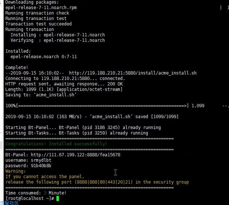This screenshot has width=229, height=205.
Task: Select the username value srmydlbt
Action: coord(41,160)
